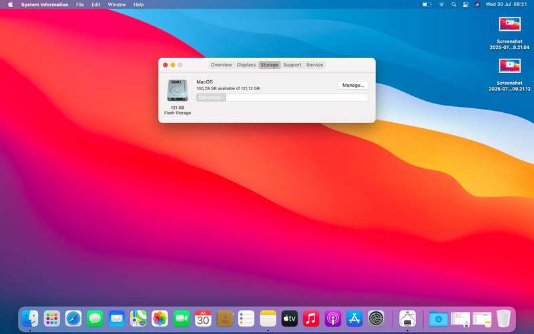Switch to the Support tab
This screenshot has height=334, width=534.
(292, 65)
